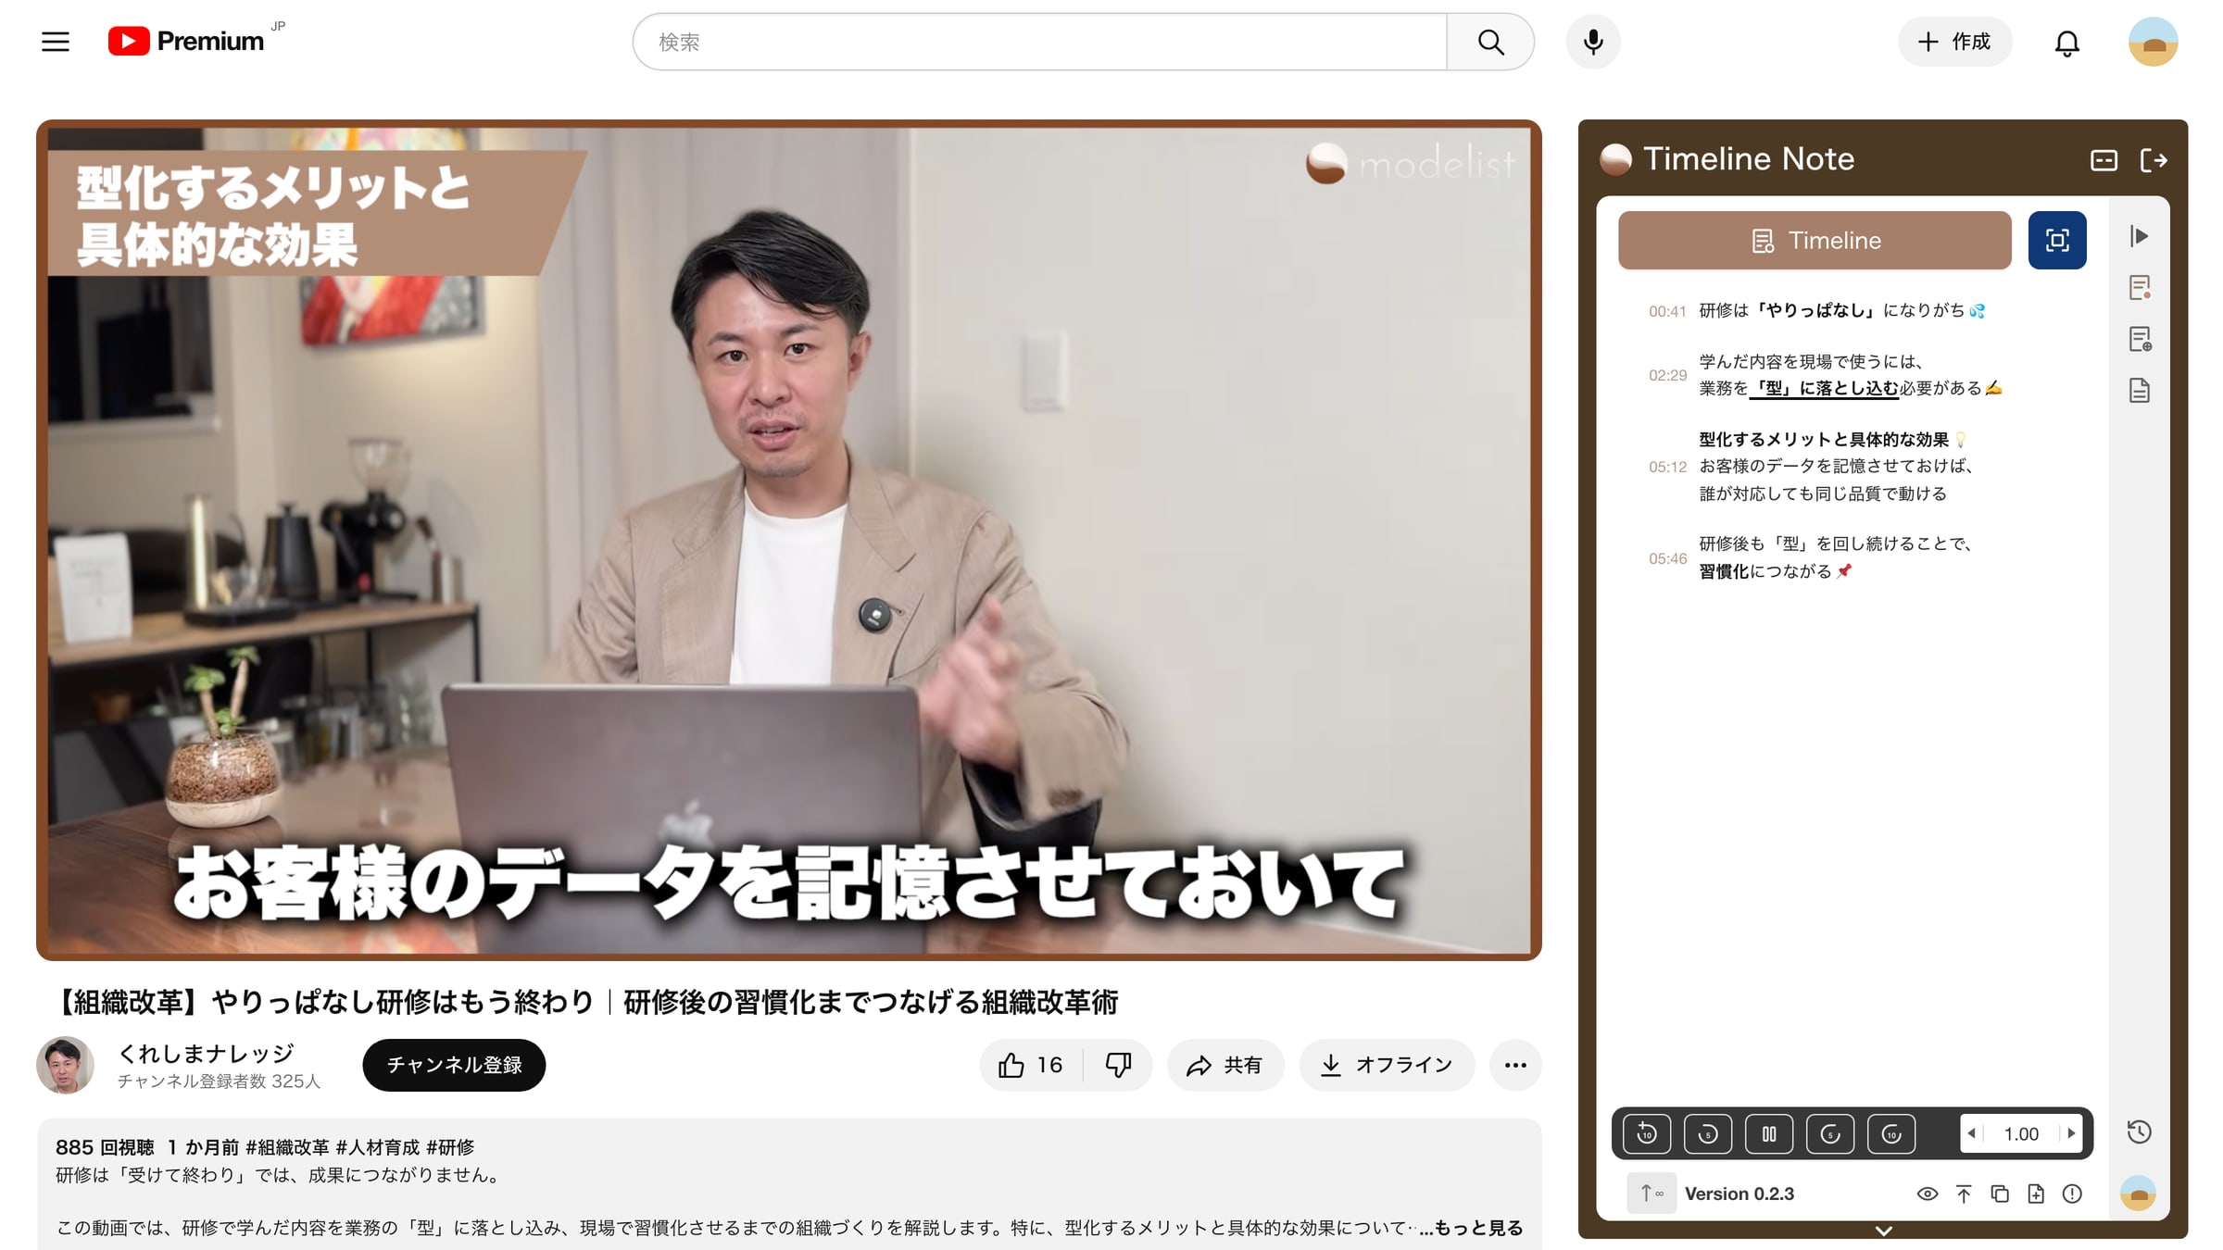Skip forward 10 seconds in Timeline Note

coord(1891,1133)
